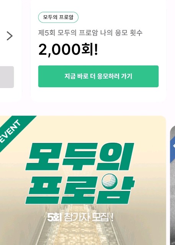Tap the 제5회 모두의 프로암 나의 응모 횟수 heading

point(90,33)
